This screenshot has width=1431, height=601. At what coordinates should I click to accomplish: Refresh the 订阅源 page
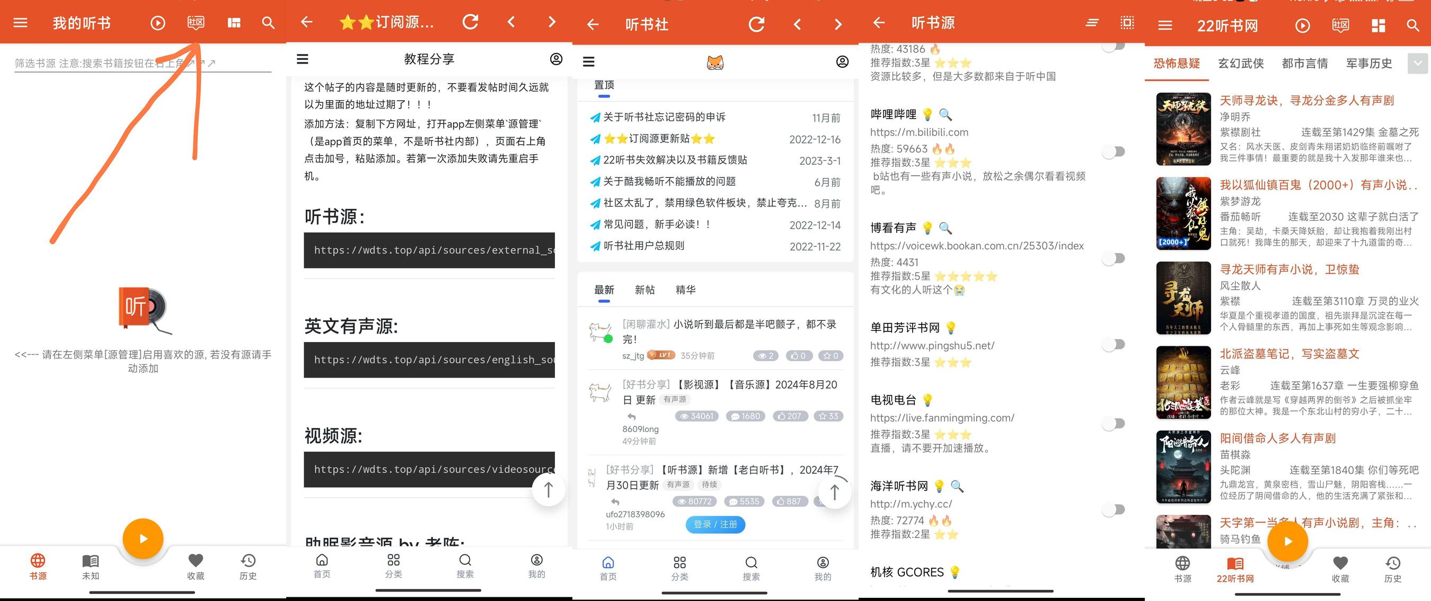[x=471, y=22]
